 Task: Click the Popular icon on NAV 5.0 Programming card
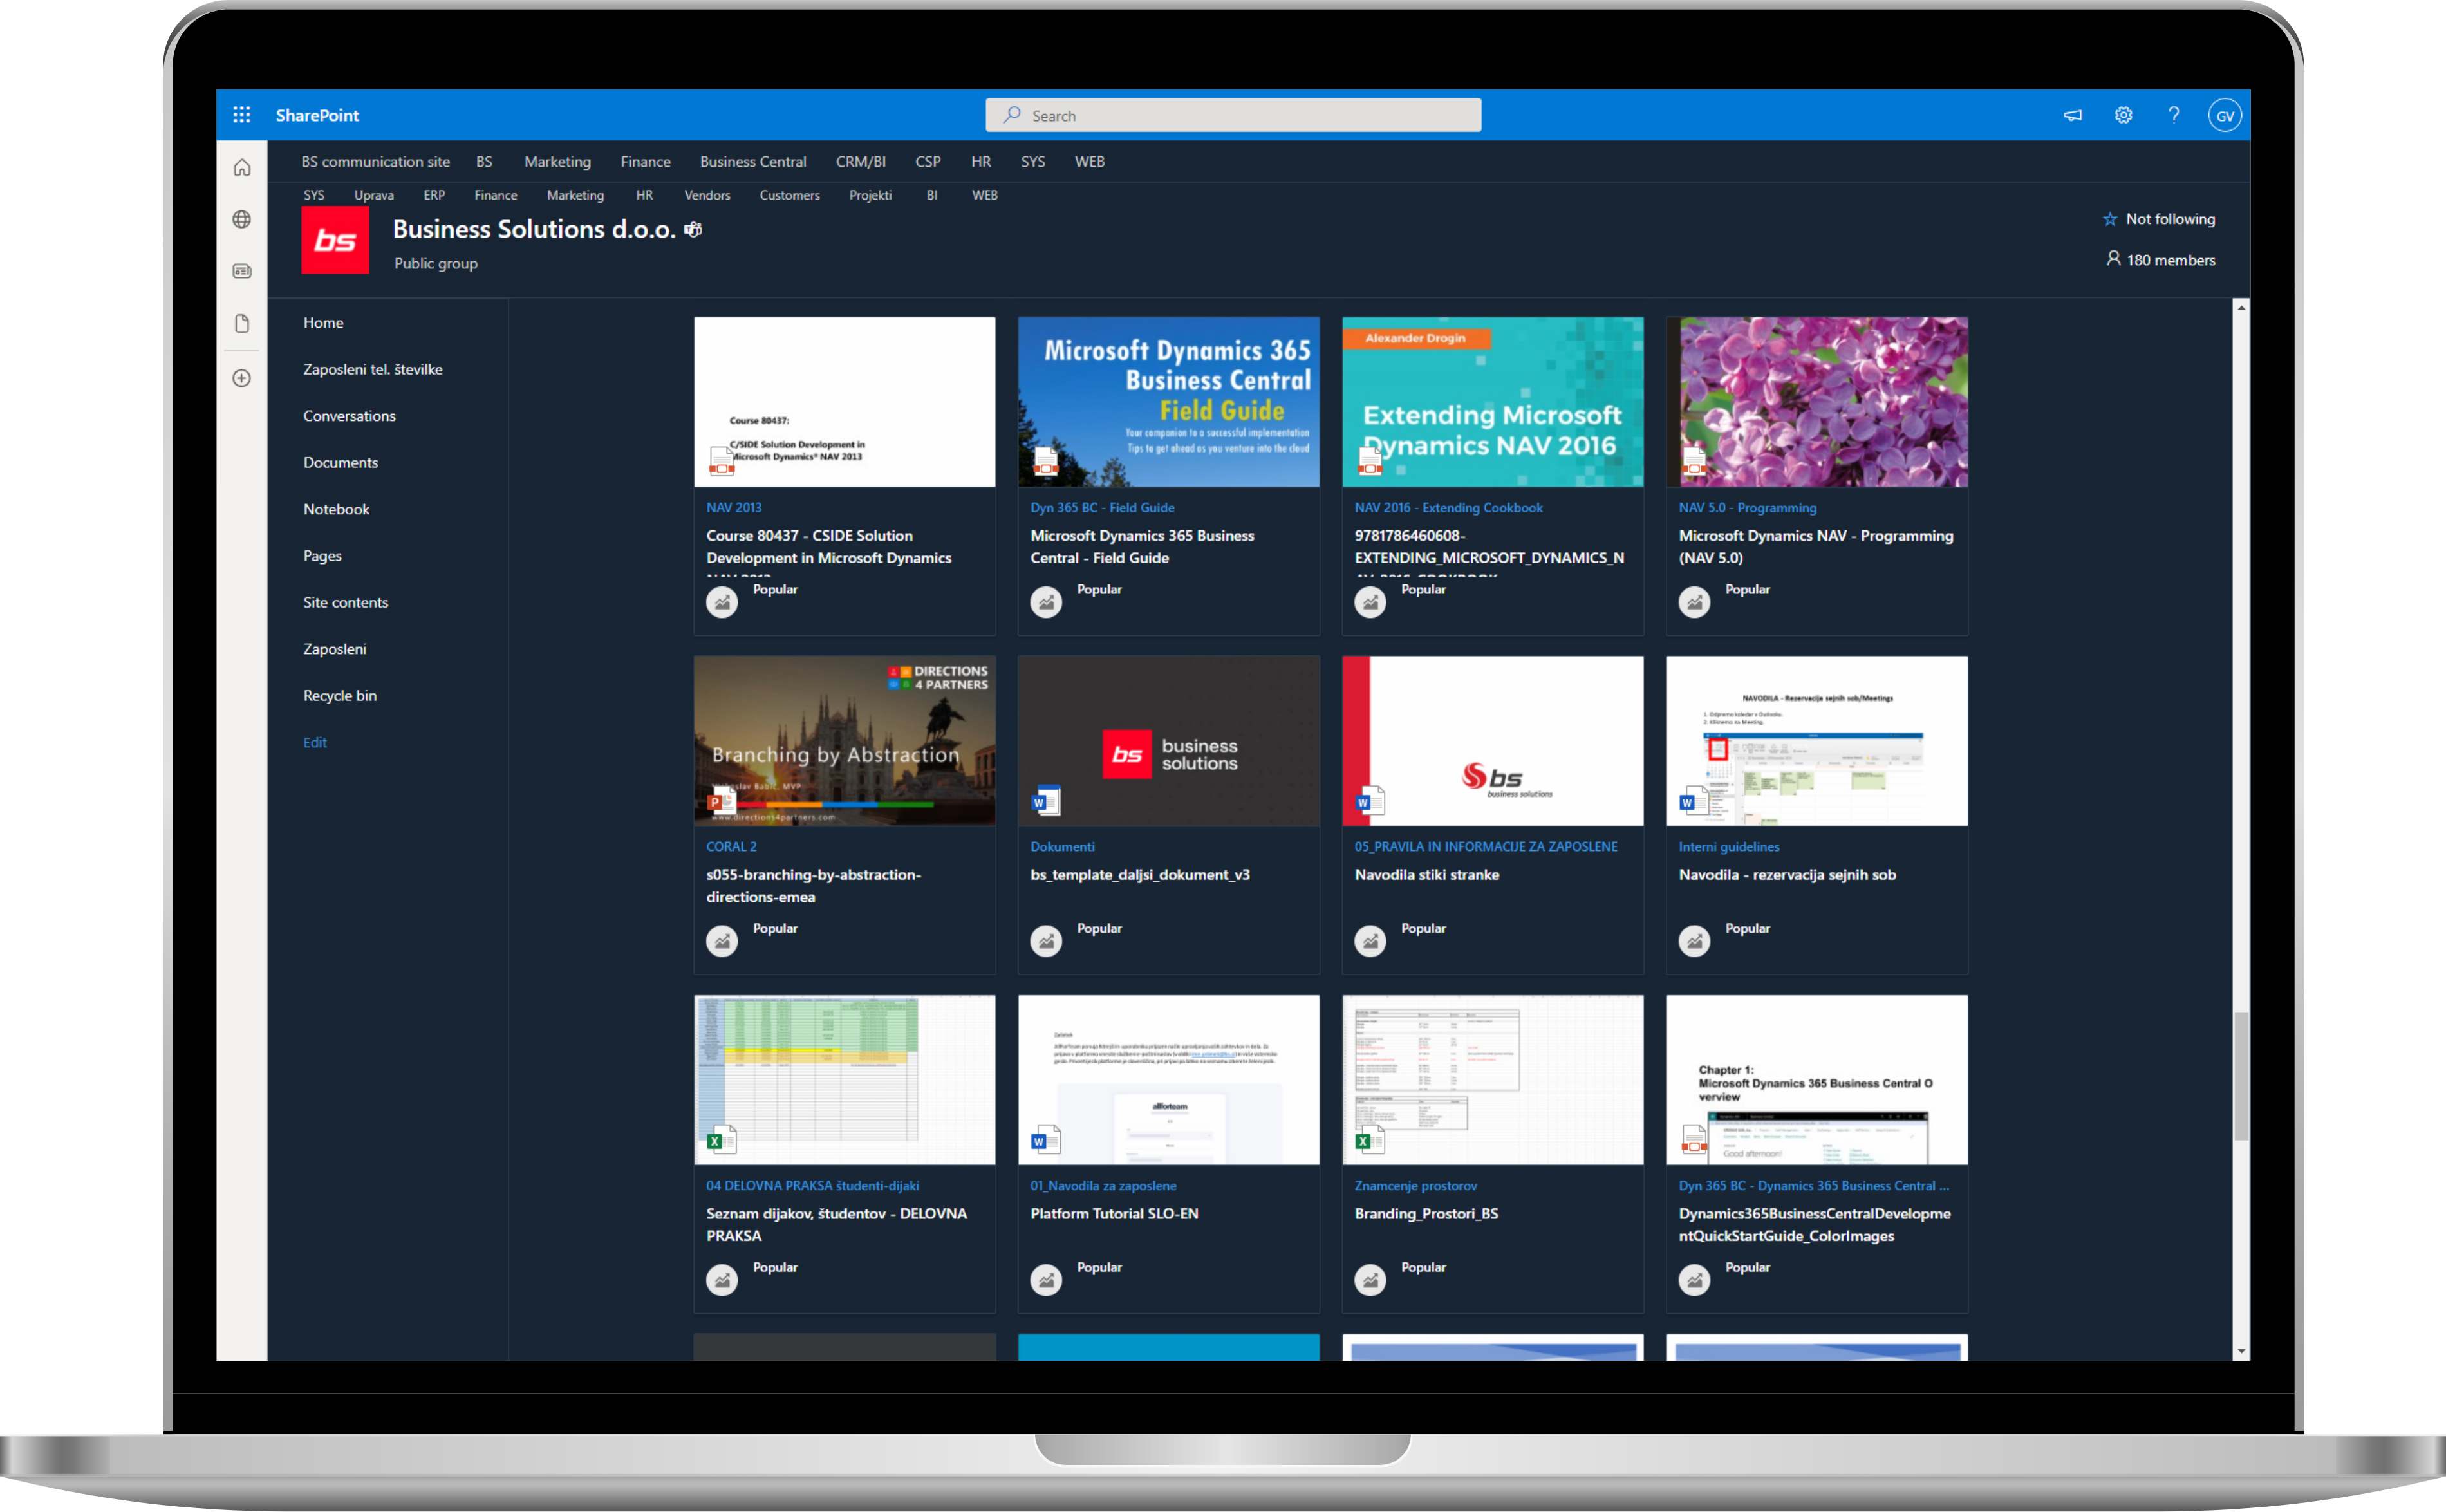(x=1694, y=602)
